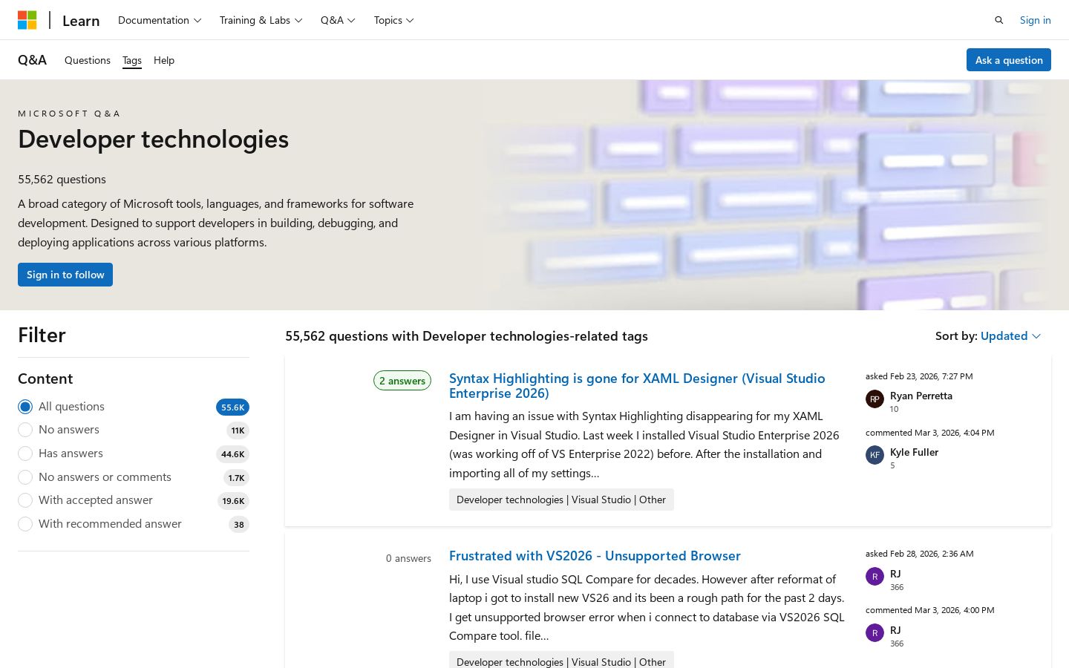Open search via magnifier icon
This screenshot has width=1069, height=668.
click(x=998, y=20)
